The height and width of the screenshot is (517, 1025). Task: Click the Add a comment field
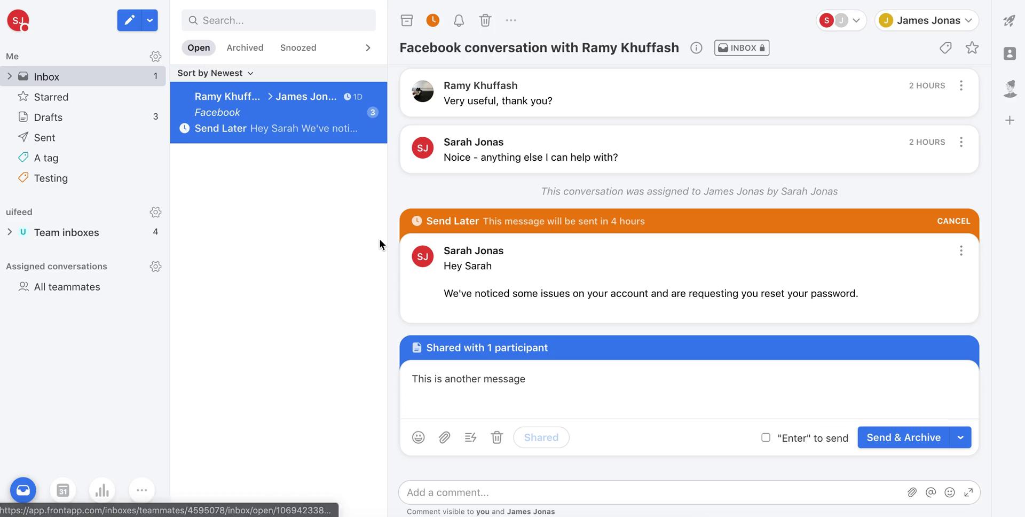coord(651,492)
